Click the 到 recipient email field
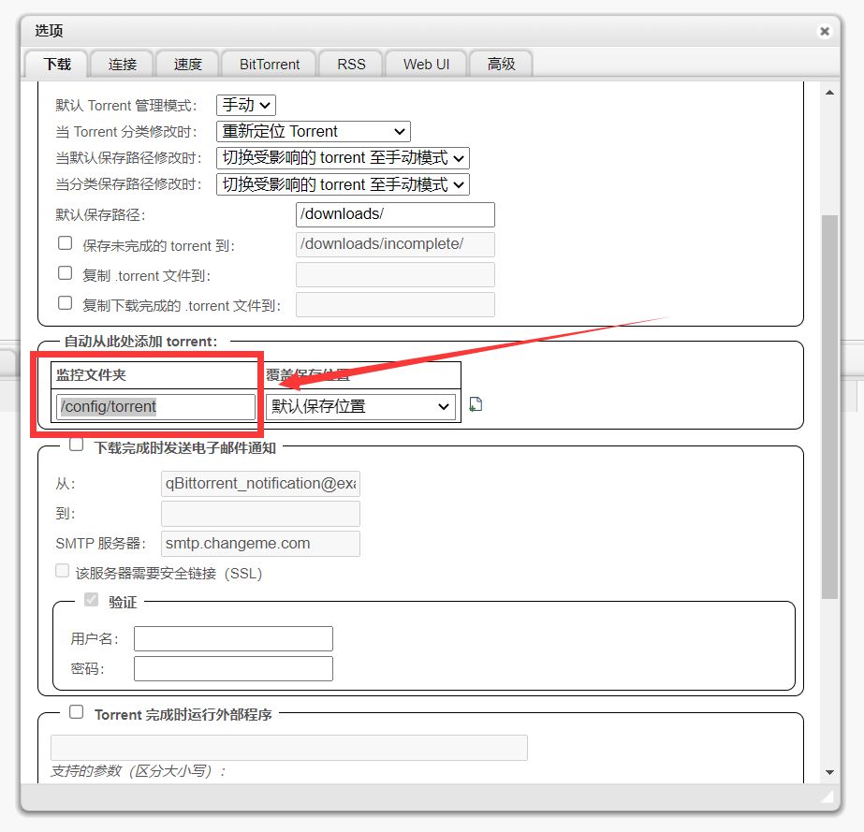This screenshot has width=864, height=832. click(260, 514)
